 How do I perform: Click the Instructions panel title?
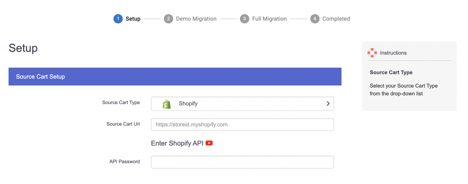(x=393, y=53)
